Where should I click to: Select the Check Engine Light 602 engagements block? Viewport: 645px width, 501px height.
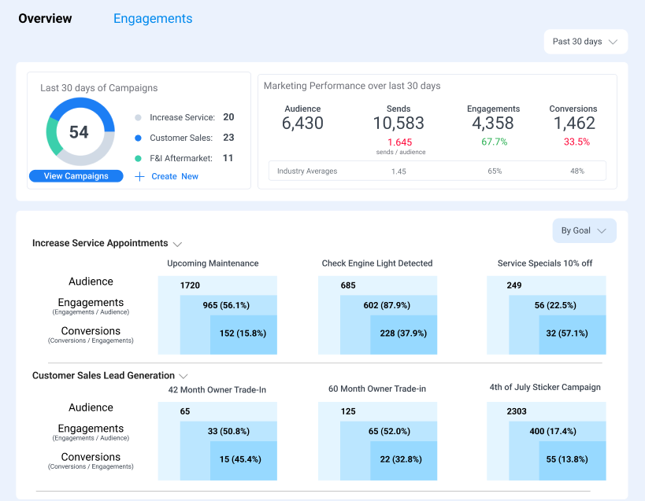coord(388,305)
